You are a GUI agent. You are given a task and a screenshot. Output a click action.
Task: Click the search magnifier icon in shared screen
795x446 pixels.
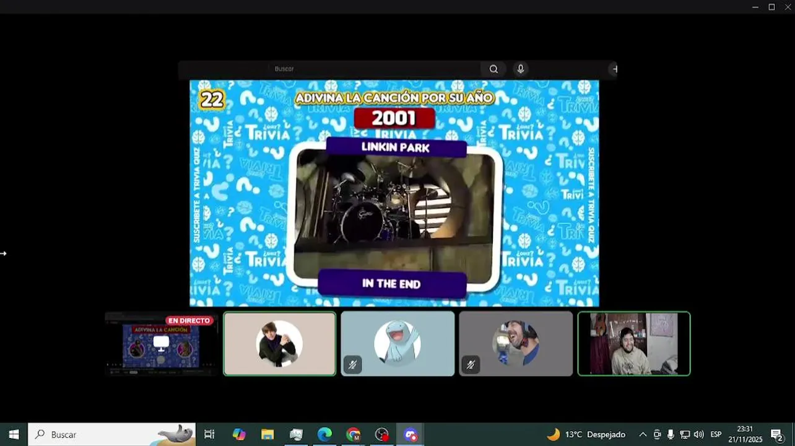tap(493, 69)
